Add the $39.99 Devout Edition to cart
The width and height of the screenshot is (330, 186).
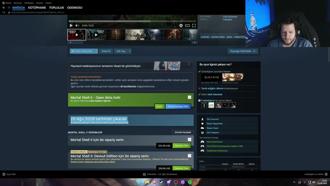181,168
